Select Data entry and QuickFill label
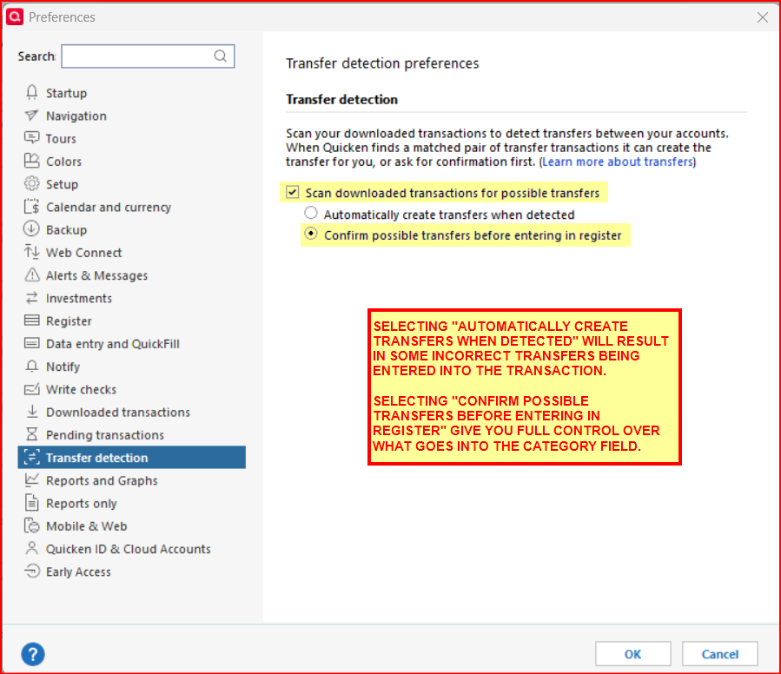The image size is (781, 674). click(x=113, y=344)
